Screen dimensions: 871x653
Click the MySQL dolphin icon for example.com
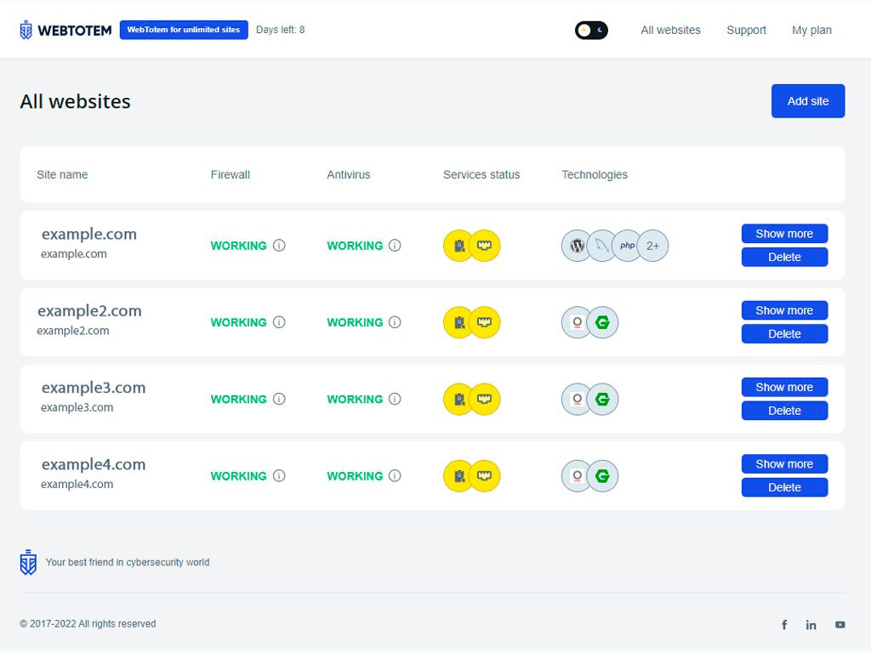tap(602, 246)
